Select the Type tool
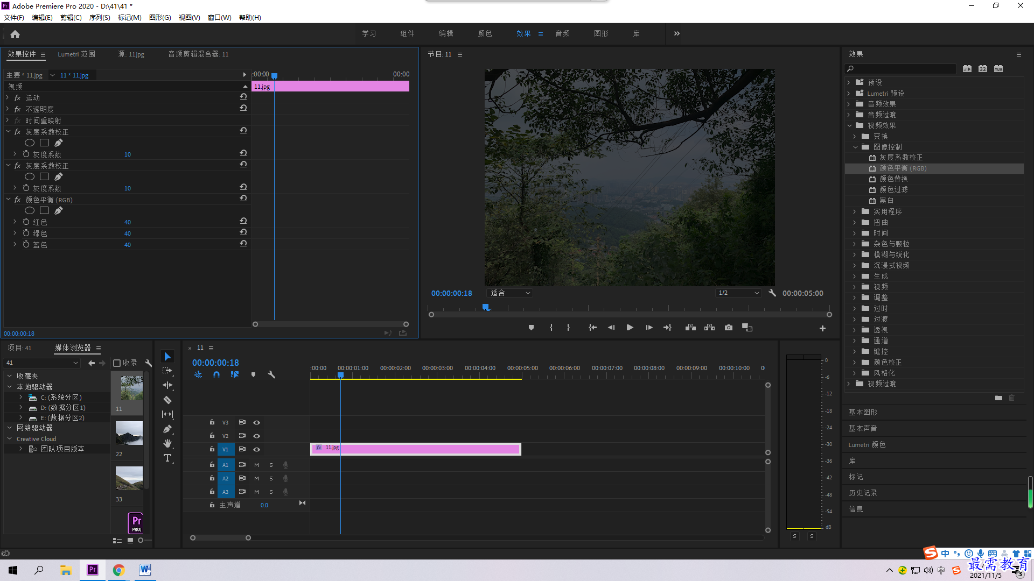1034x581 pixels. [167, 458]
